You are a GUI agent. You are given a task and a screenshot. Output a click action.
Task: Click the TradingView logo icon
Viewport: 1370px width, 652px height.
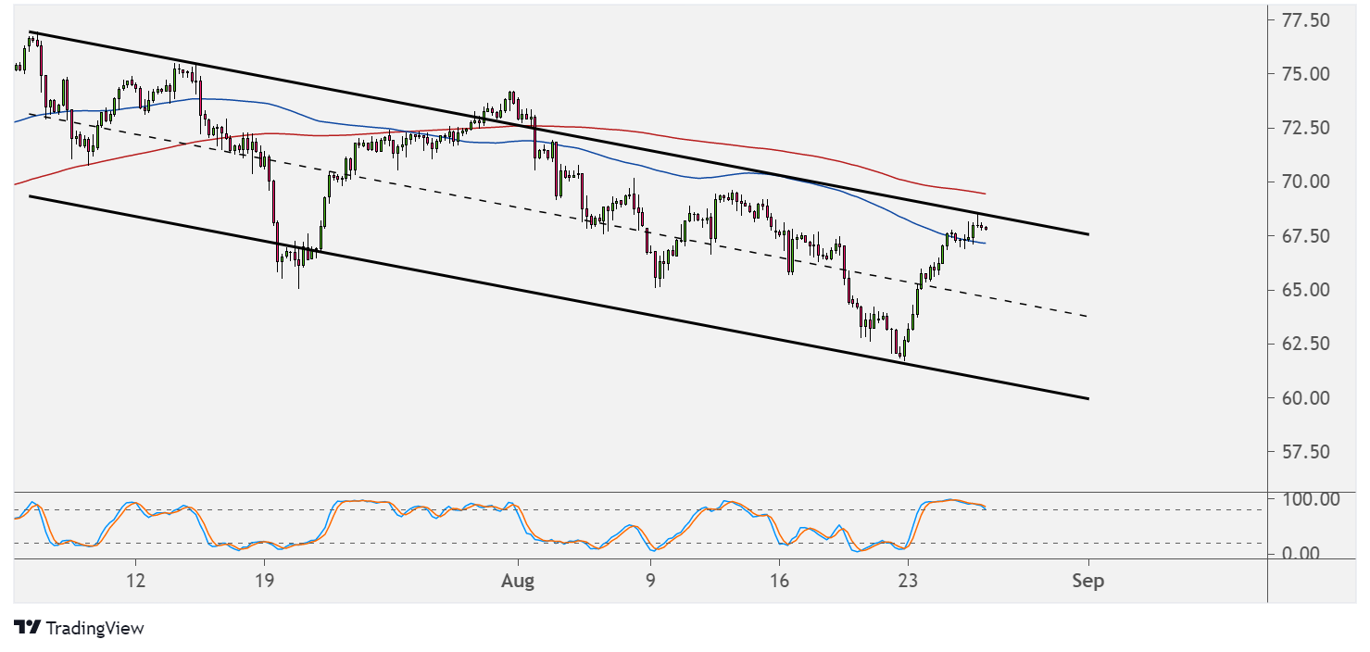click(x=27, y=628)
